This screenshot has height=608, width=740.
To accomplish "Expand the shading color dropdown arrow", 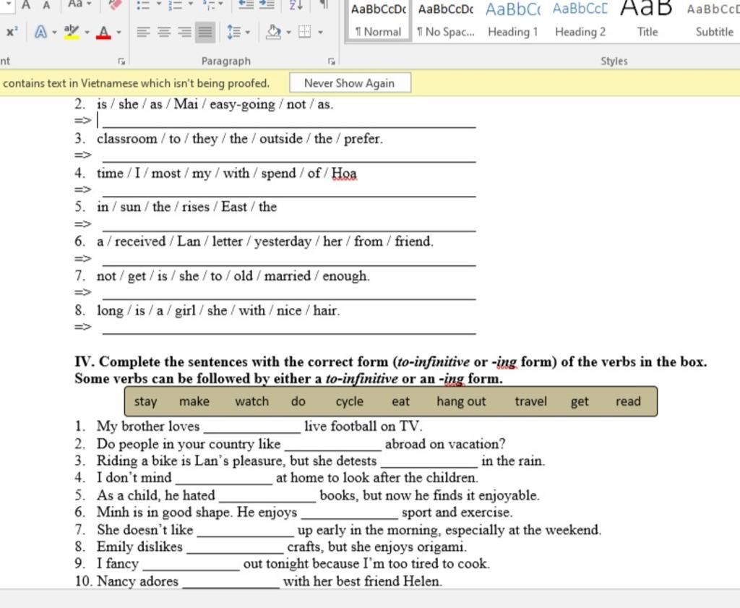I will [x=288, y=33].
